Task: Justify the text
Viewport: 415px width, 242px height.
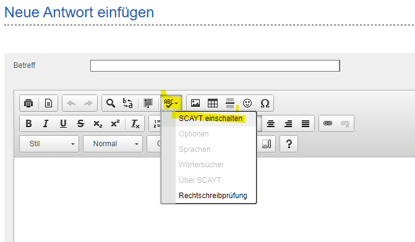Action: coord(306,123)
